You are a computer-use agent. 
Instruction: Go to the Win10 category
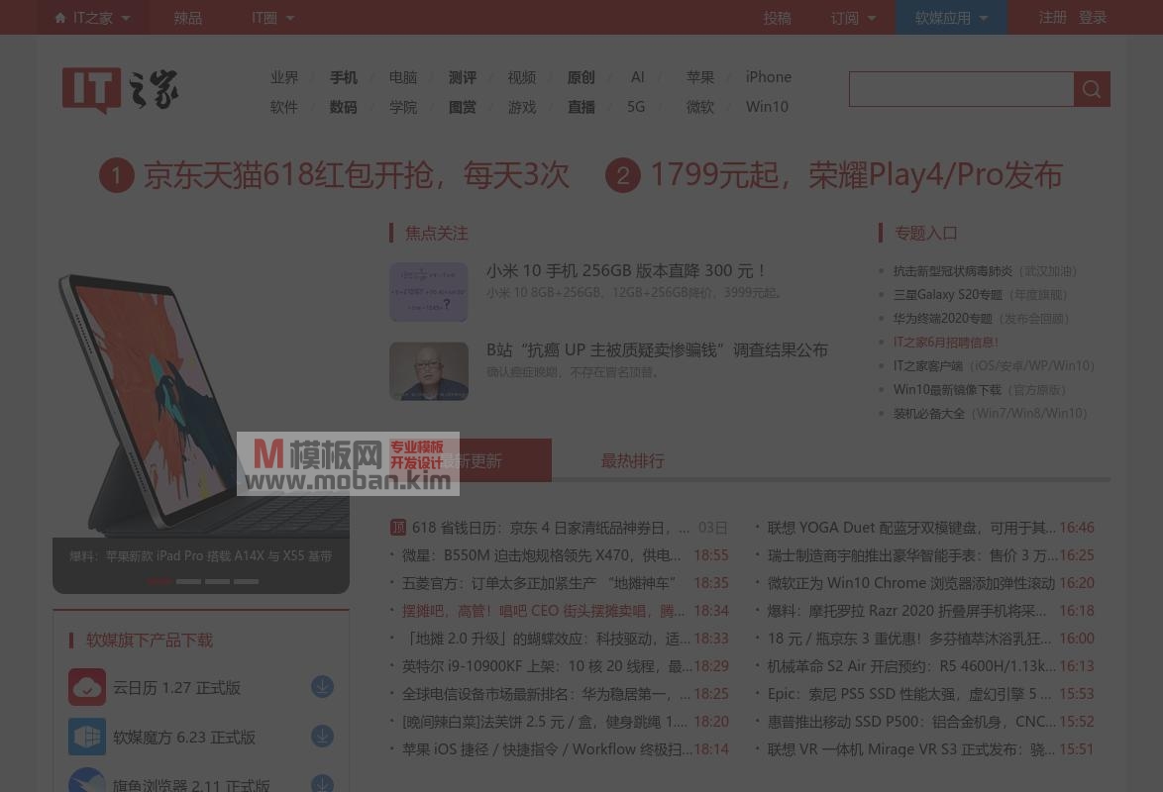click(x=767, y=107)
